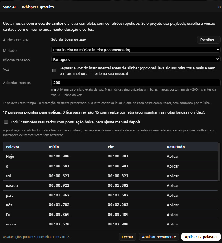Open the Idioma cantado dropdown
The image size is (222, 243).
coord(136,59)
